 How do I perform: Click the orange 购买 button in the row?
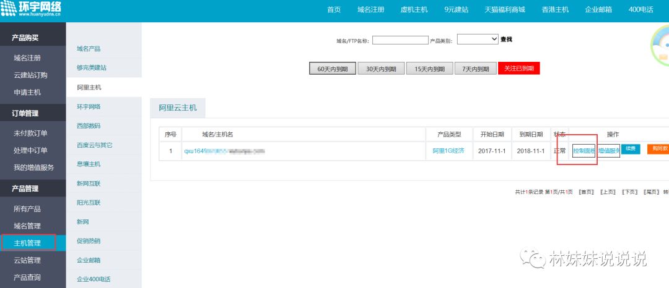(660, 149)
